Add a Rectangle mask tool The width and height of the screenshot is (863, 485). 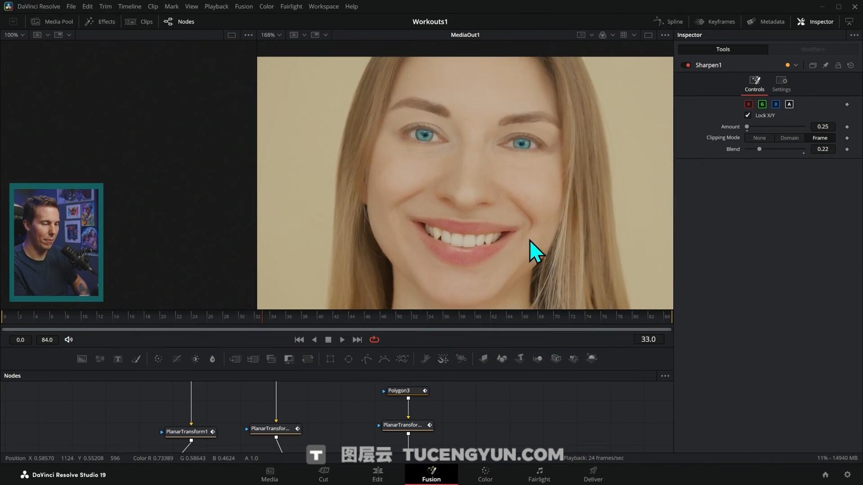(330, 359)
